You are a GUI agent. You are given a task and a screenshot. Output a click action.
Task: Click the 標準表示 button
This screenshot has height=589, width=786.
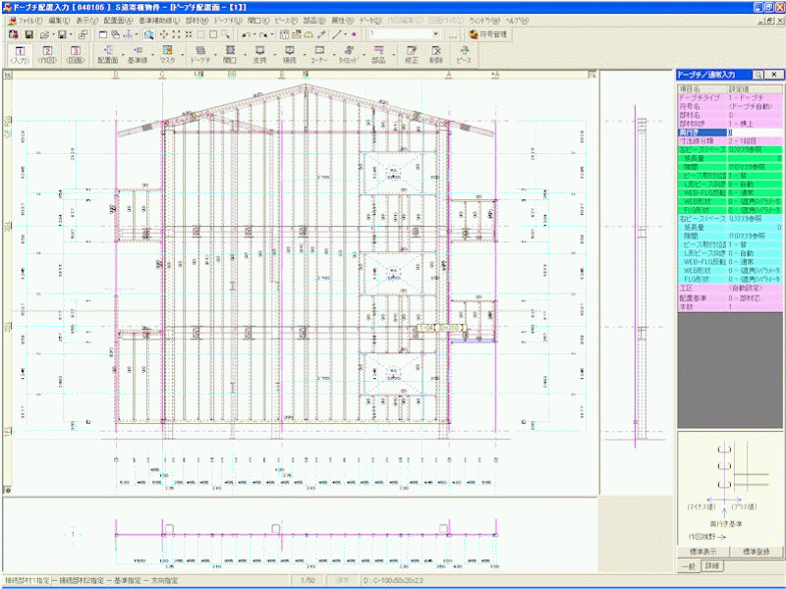[x=702, y=553]
